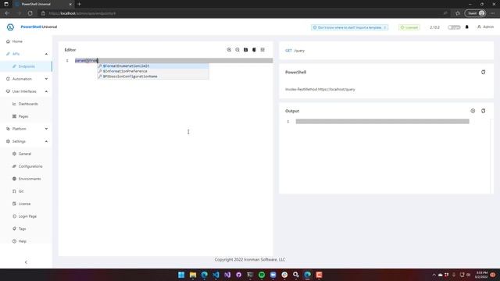Open the taskbar clock and date
The width and height of the screenshot is (500, 281).
[481, 275]
